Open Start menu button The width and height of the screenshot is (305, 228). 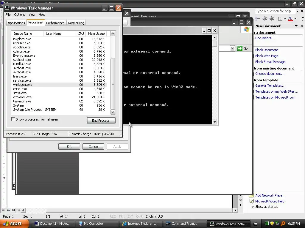[x=14, y=224]
